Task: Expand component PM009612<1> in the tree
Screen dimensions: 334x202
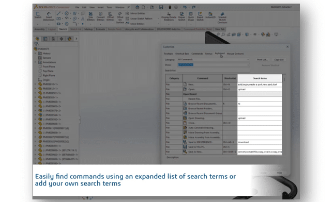Action: [x=35, y=89]
